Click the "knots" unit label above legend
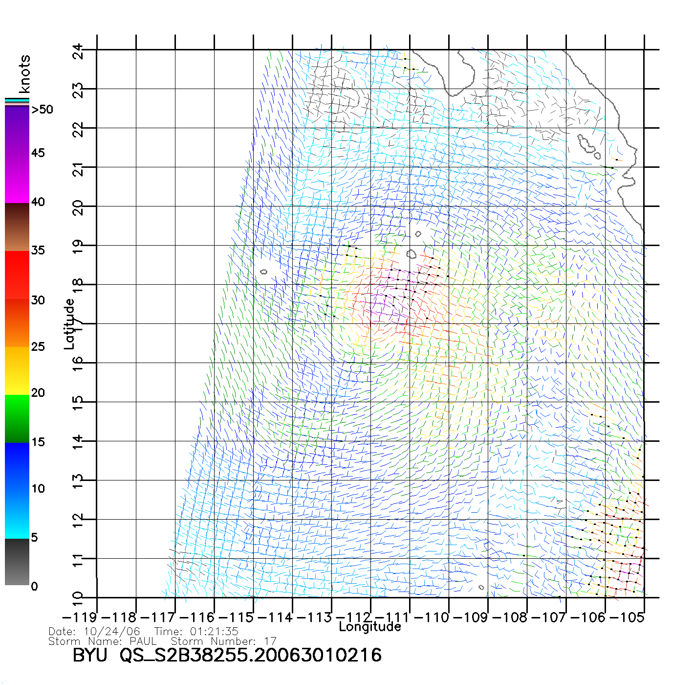 click(x=24, y=74)
